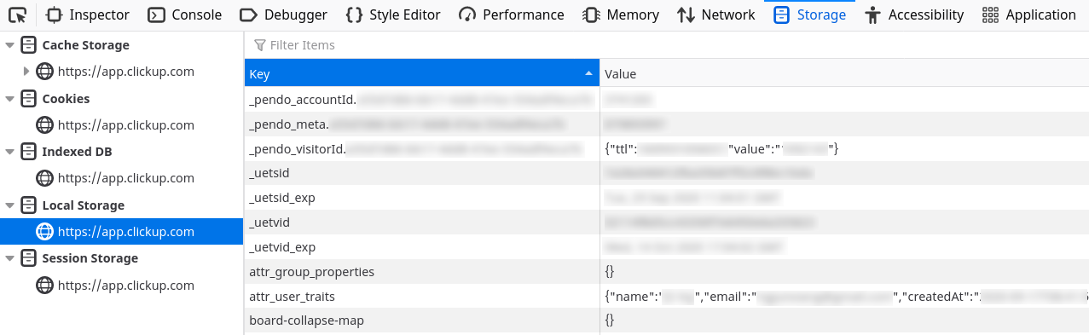The image size is (1089, 335).
Task: Click globe icon under Session Storage
Action: click(44, 285)
